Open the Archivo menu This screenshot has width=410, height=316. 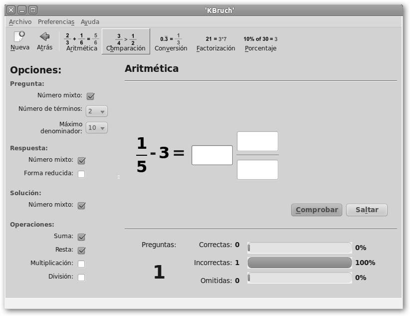tap(20, 22)
